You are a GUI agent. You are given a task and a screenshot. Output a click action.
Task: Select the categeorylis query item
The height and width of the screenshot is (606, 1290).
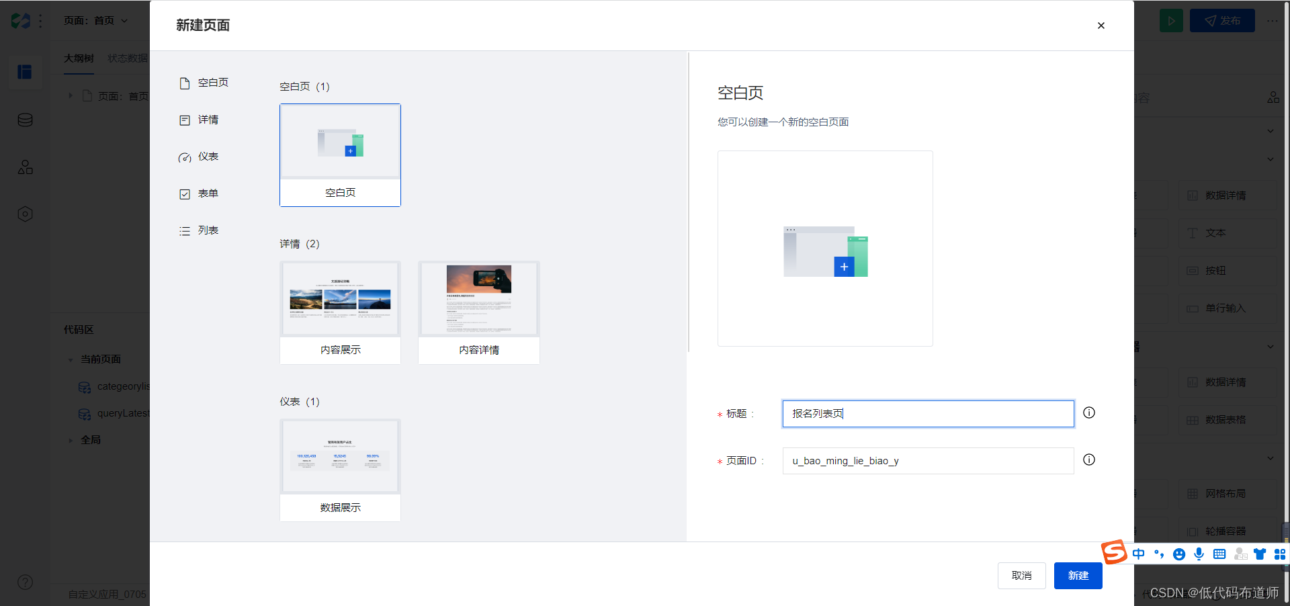coord(114,387)
